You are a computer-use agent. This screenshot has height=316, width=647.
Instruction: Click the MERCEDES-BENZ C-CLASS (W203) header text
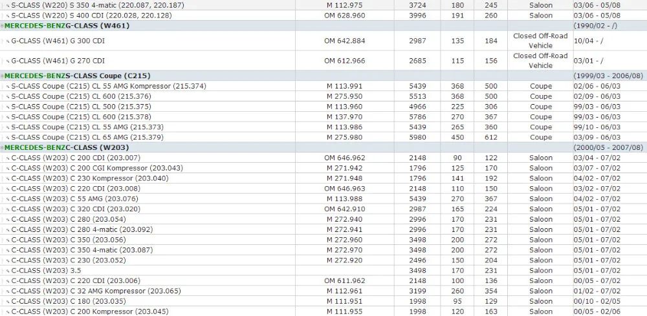[x=67, y=147]
